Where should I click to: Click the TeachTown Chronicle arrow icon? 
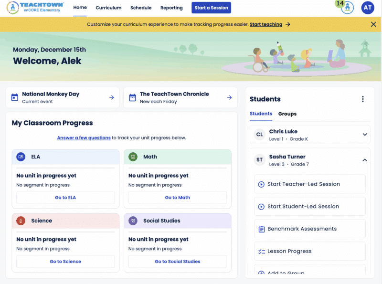coord(229,97)
